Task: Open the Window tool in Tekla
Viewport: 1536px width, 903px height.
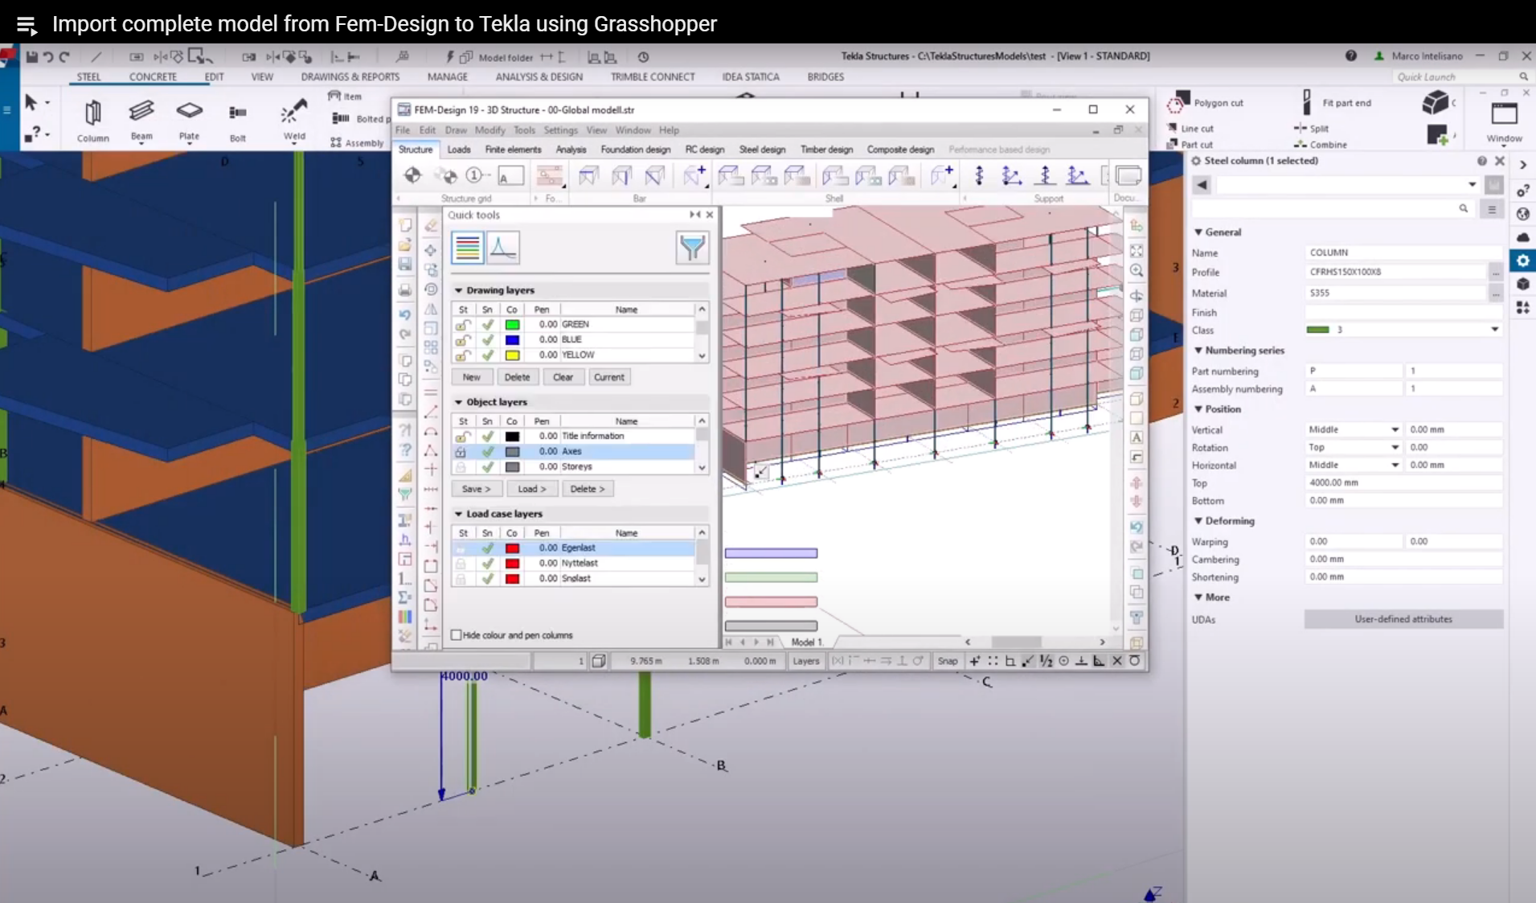Action: click(x=1504, y=121)
